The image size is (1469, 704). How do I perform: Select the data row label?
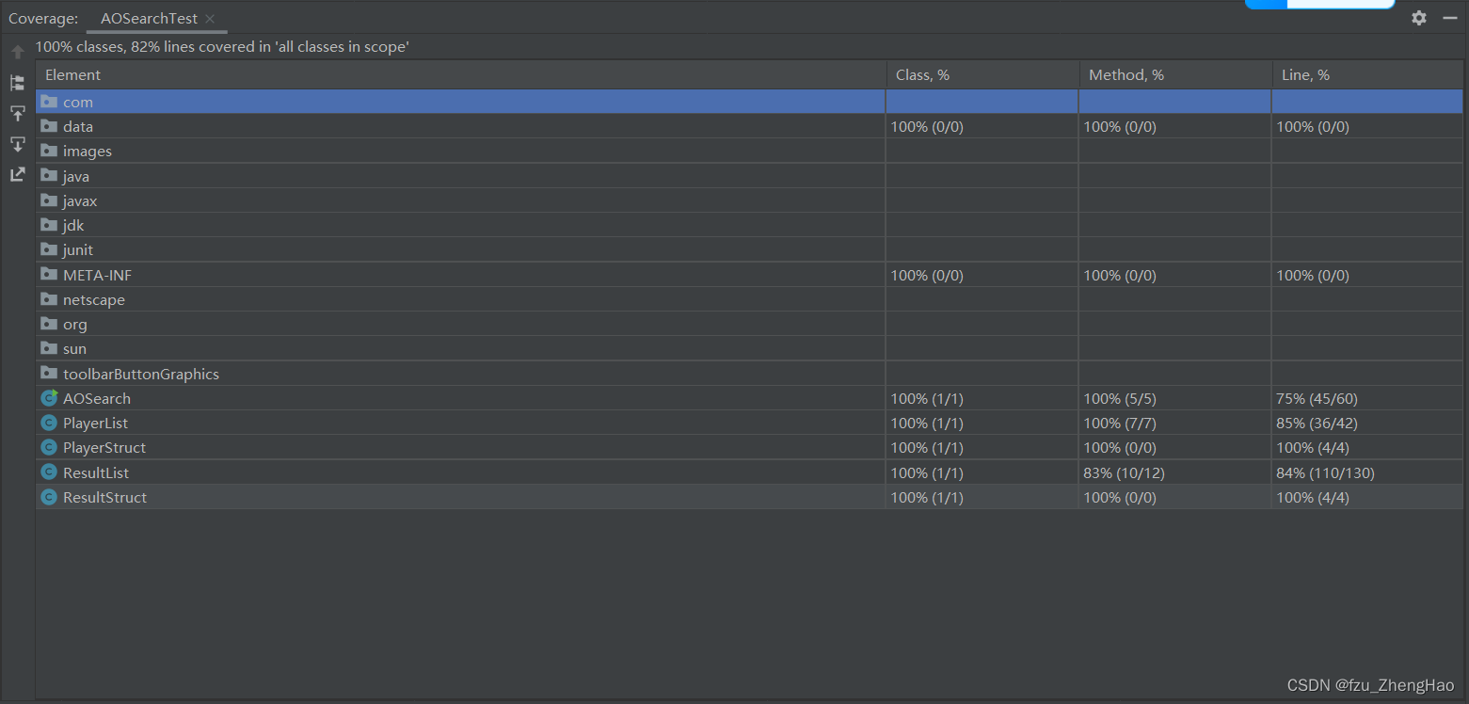pos(78,126)
